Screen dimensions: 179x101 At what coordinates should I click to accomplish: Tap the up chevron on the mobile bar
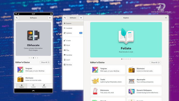click(x=33, y=91)
